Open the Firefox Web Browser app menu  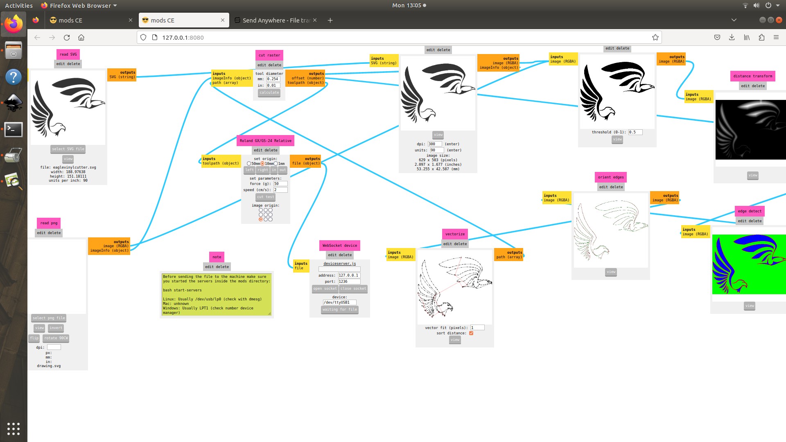79,5
